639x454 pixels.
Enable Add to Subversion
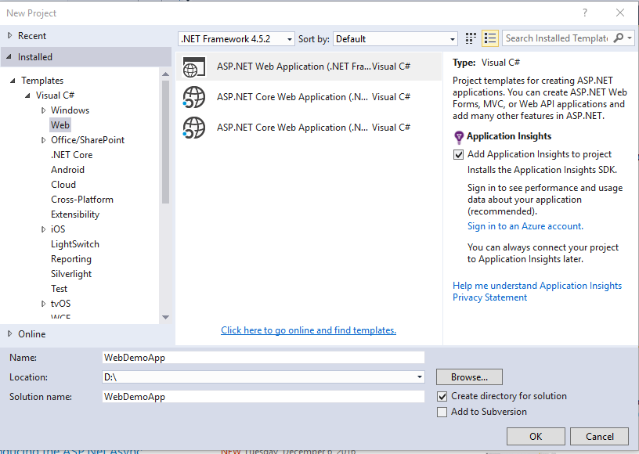(442, 412)
